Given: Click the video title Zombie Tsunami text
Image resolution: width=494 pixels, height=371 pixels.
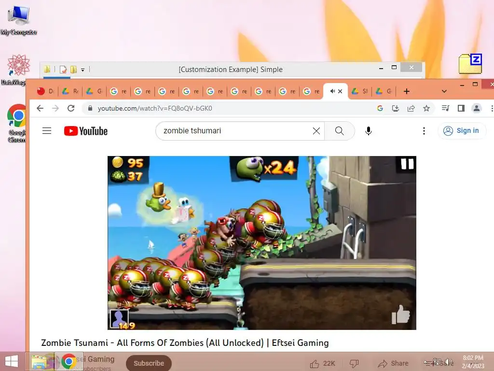Looking at the screenshot, I should click(x=185, y=342).
